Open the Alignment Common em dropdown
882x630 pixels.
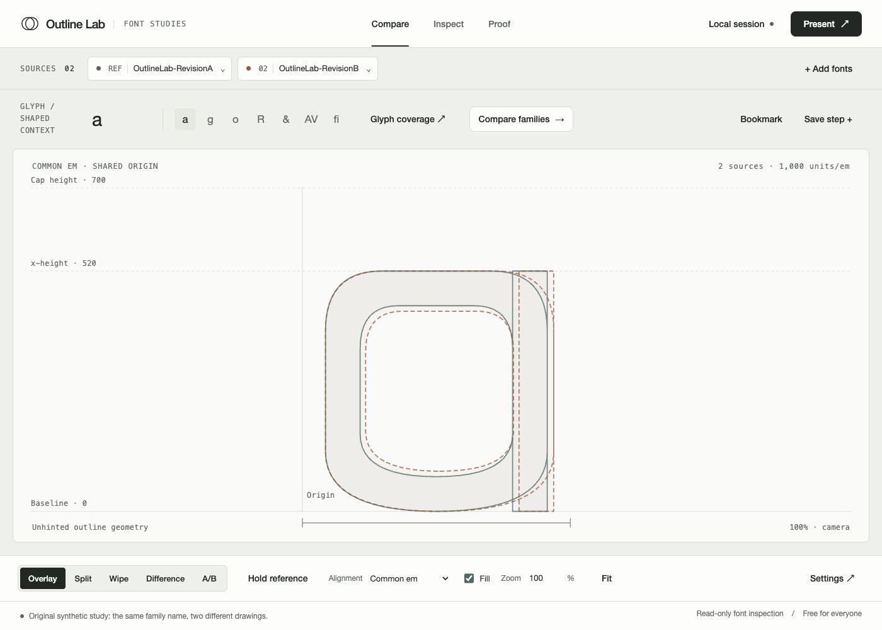(x=409, y=578)
